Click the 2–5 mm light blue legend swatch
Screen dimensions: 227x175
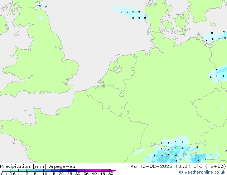(x=31, y=170)
